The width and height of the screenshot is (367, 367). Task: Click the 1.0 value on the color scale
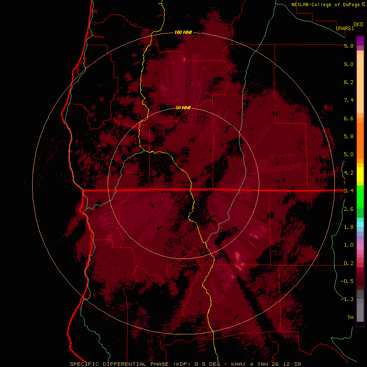click(349, 245)
